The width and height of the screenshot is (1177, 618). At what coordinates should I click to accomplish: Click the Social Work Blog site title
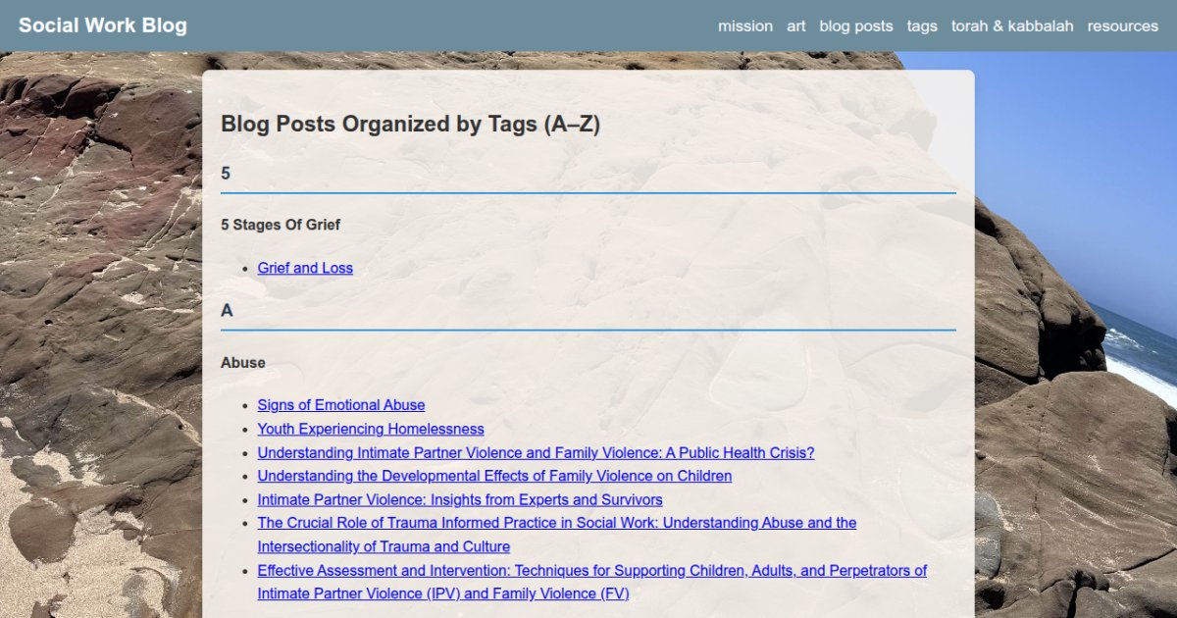[103, 26]
